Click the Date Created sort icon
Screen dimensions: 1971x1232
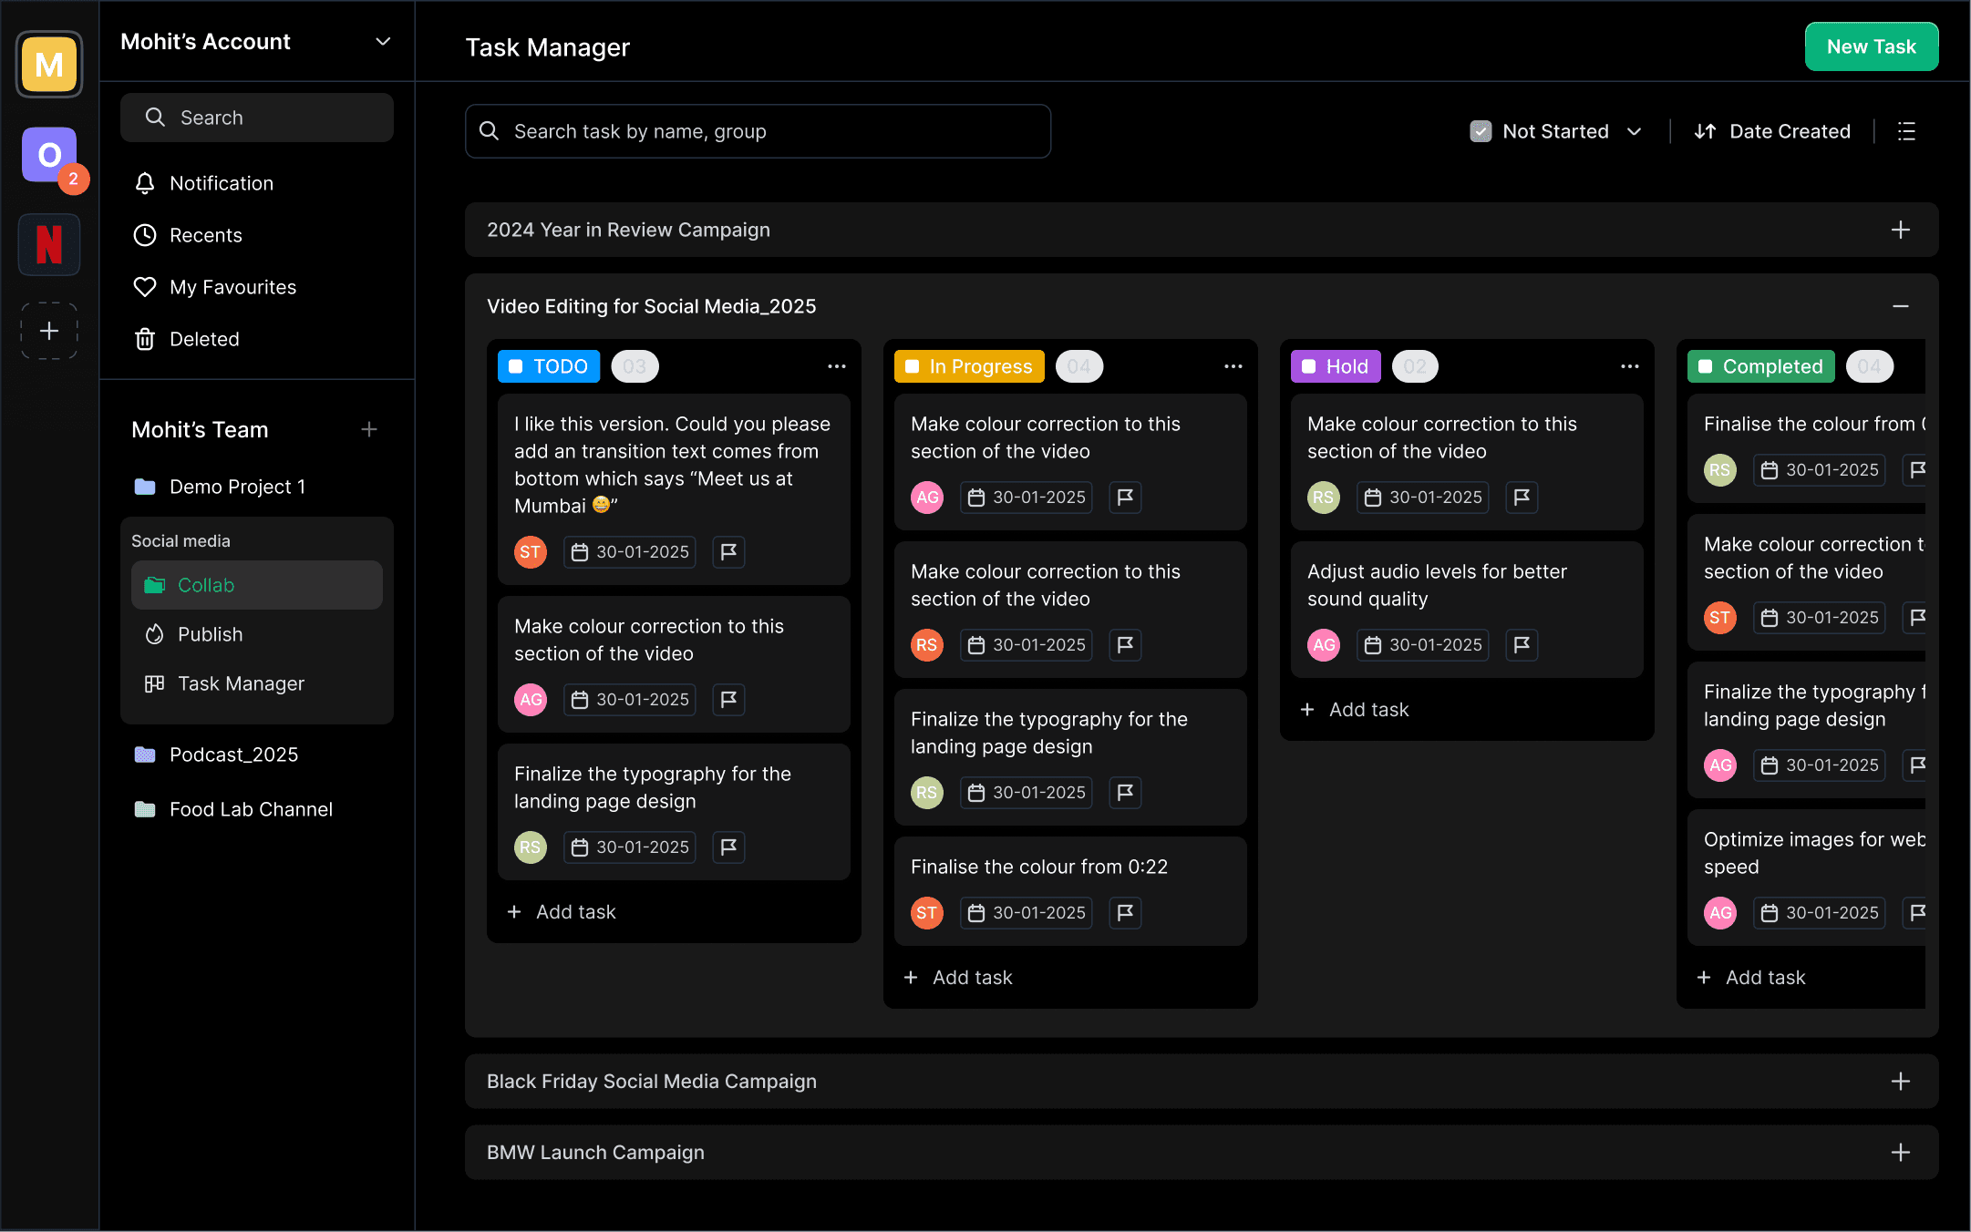point(1705,131)
